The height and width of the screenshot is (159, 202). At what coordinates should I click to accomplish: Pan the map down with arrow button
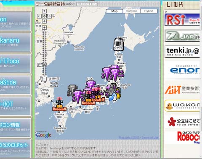[x=44, y=21]
